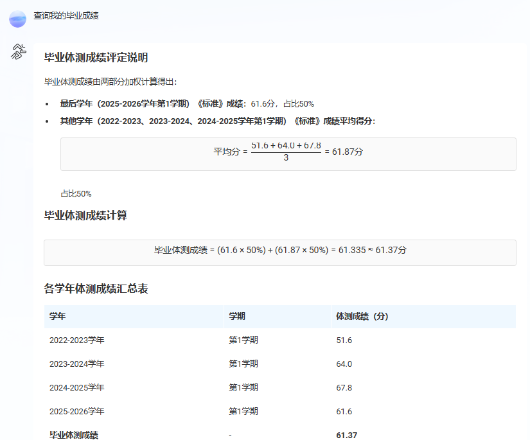Select the 2023-2024学年 table row
Viewport: 530px width, 440px height.
click(x=280, y=364)
